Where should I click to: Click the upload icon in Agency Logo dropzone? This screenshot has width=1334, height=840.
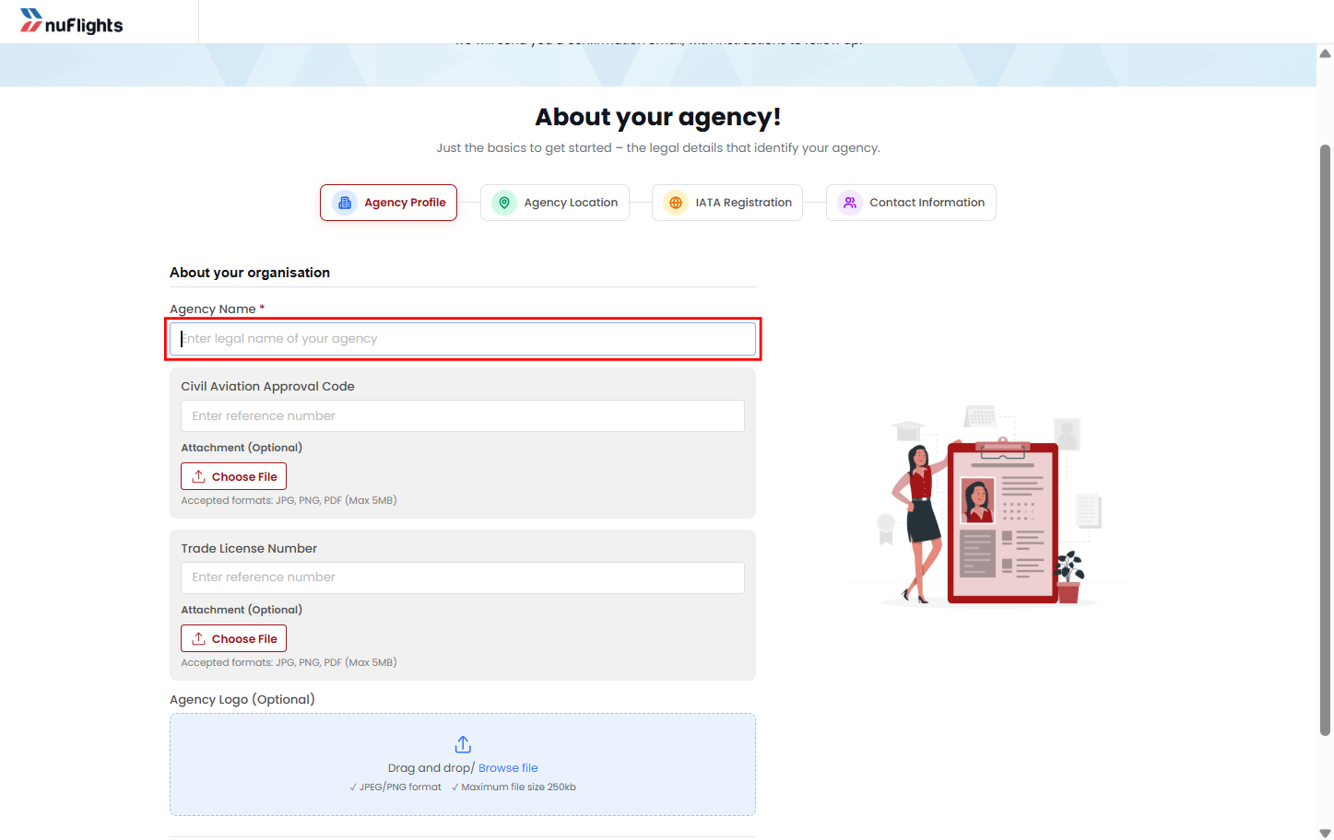463,744
